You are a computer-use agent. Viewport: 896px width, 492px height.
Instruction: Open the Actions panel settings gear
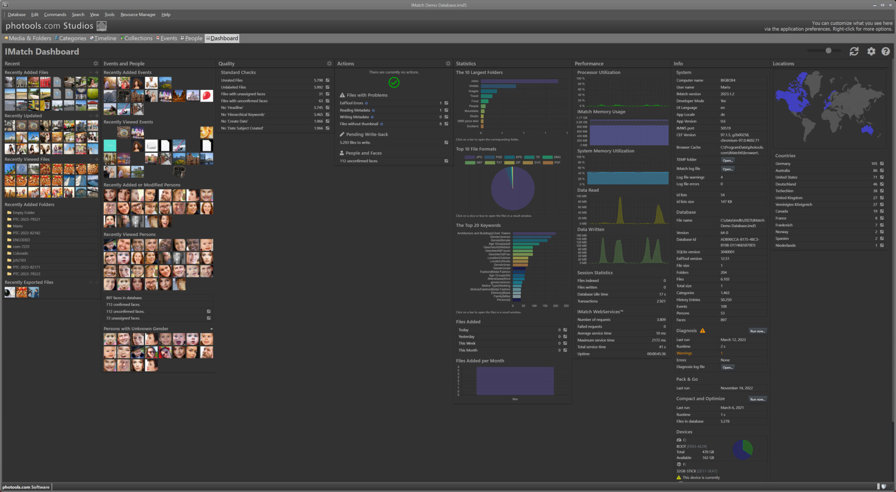tap(448, 63)
